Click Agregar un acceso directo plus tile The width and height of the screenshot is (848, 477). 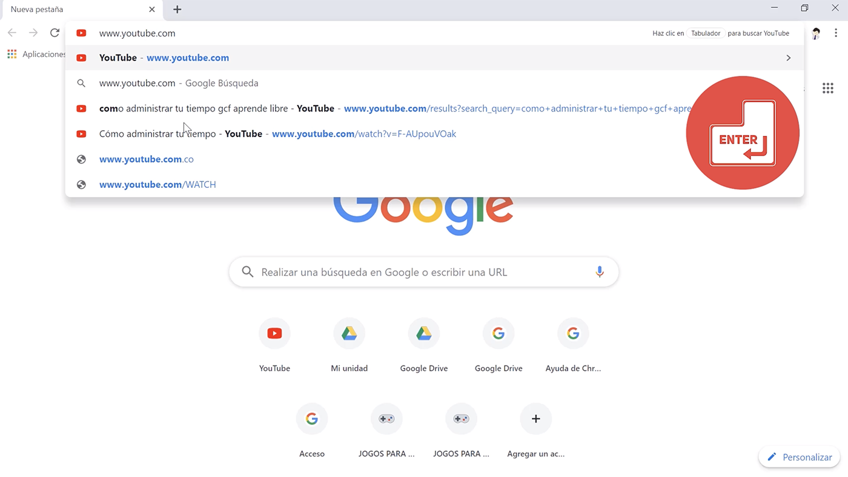(x=536, y=430)
